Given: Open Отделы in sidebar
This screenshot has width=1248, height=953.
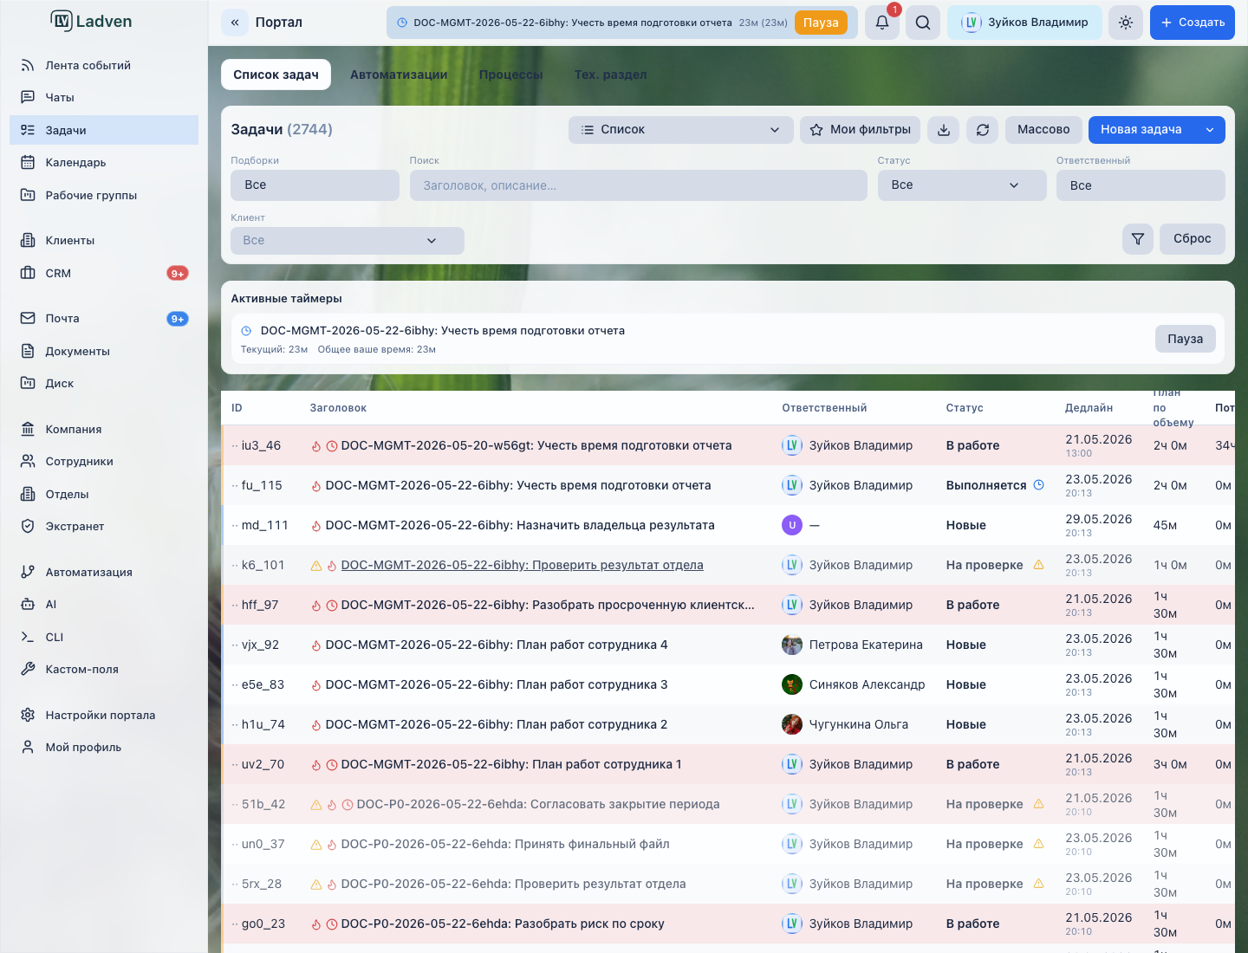Looking at the screenshot, I should point(104,494).
